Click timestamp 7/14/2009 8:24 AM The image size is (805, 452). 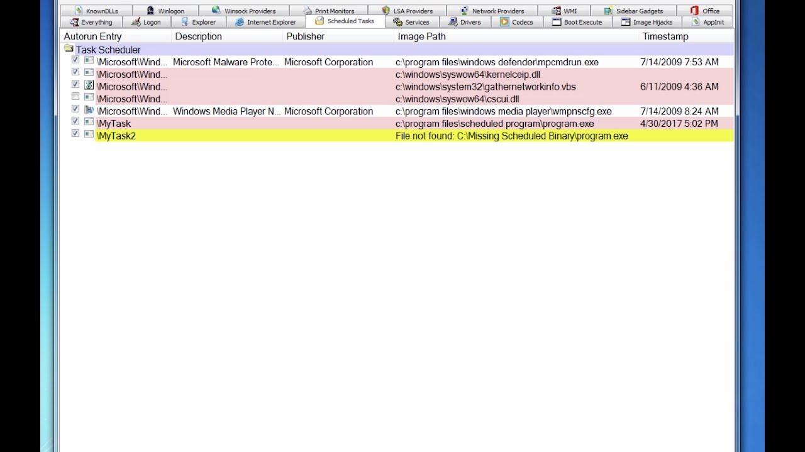679,111
